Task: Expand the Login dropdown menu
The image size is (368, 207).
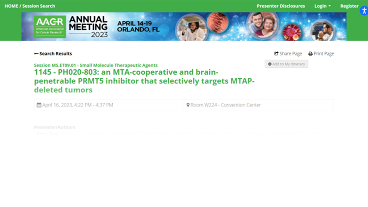Action: click(x=322, y=6)
